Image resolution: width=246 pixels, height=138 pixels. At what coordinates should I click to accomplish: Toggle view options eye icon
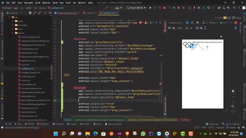[x=170, y=28]
